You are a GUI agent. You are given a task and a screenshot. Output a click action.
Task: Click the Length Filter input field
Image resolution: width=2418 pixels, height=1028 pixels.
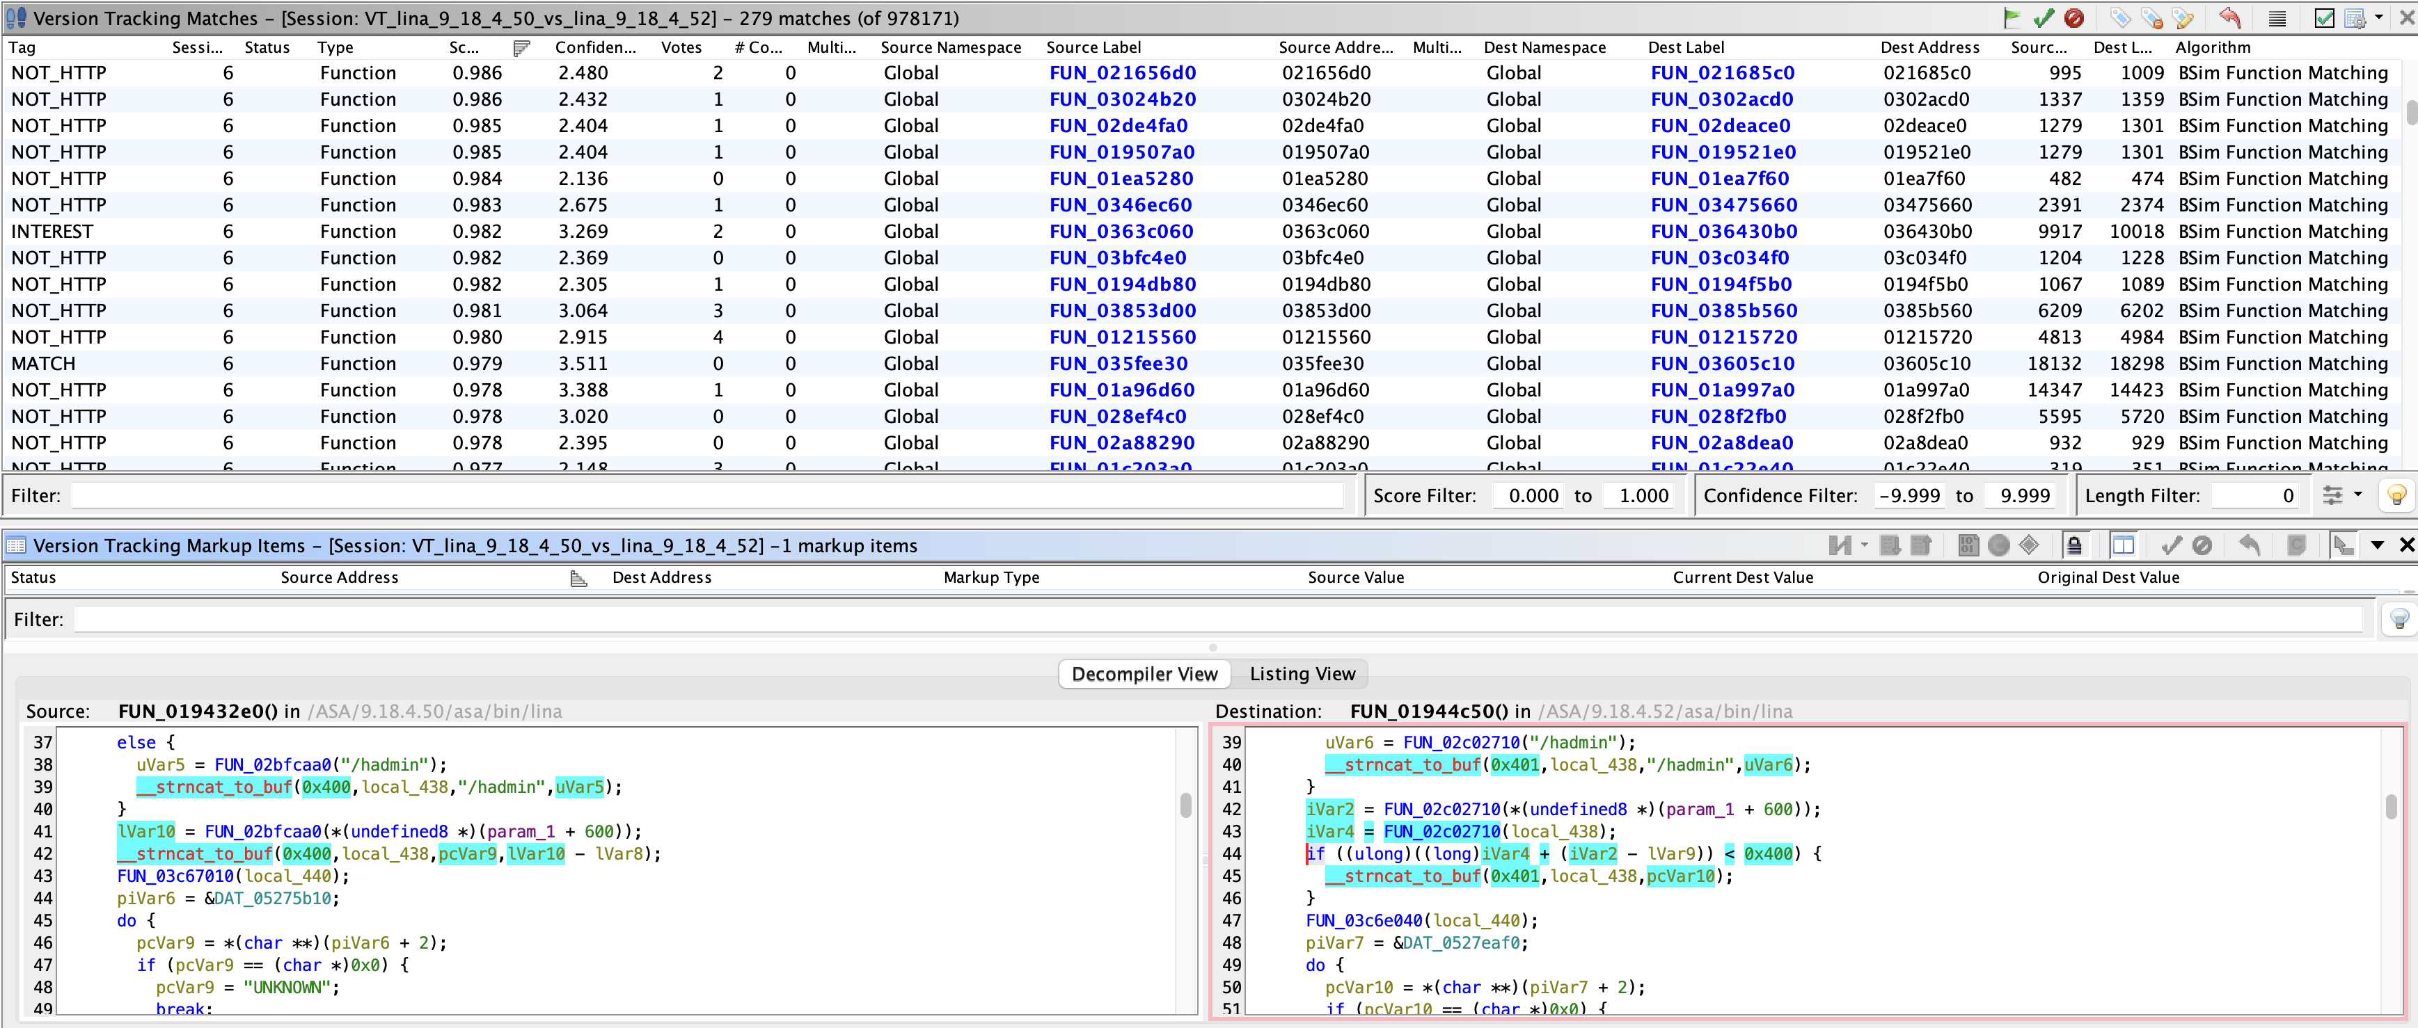pyautogui.click(x=2257, y=495)
